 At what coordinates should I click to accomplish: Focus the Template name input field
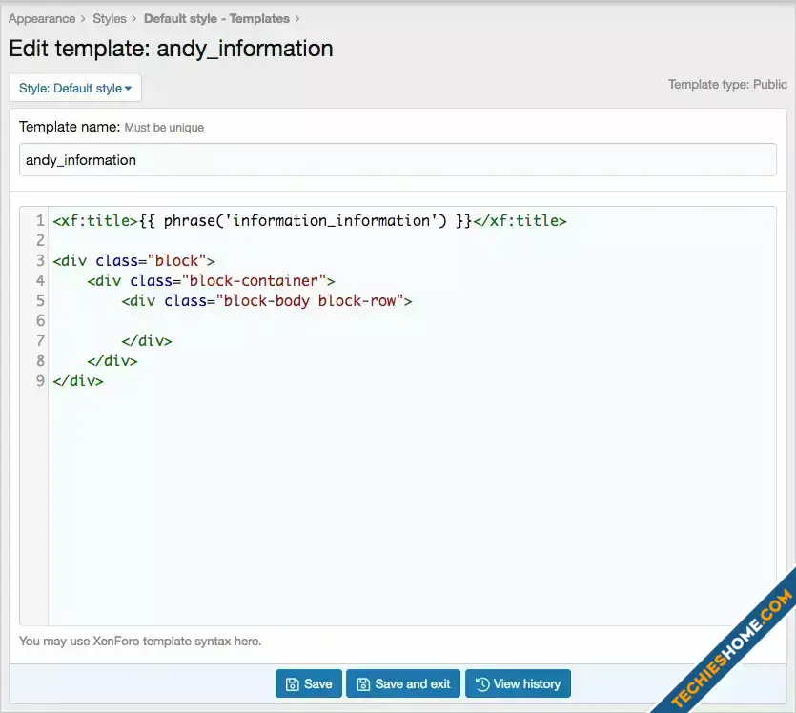click(x=398, y=160)
